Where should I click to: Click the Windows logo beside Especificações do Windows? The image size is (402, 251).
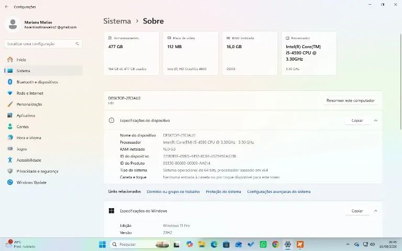coord(111,211)
